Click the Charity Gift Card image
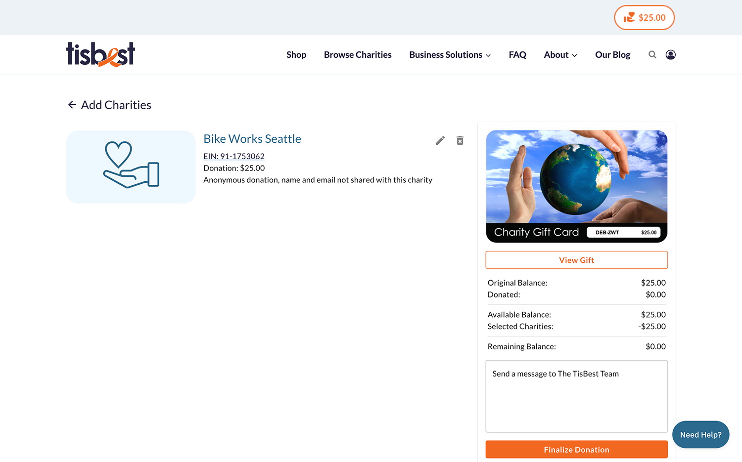The height and width of the screenshot is (462, 742). point(577,186)
